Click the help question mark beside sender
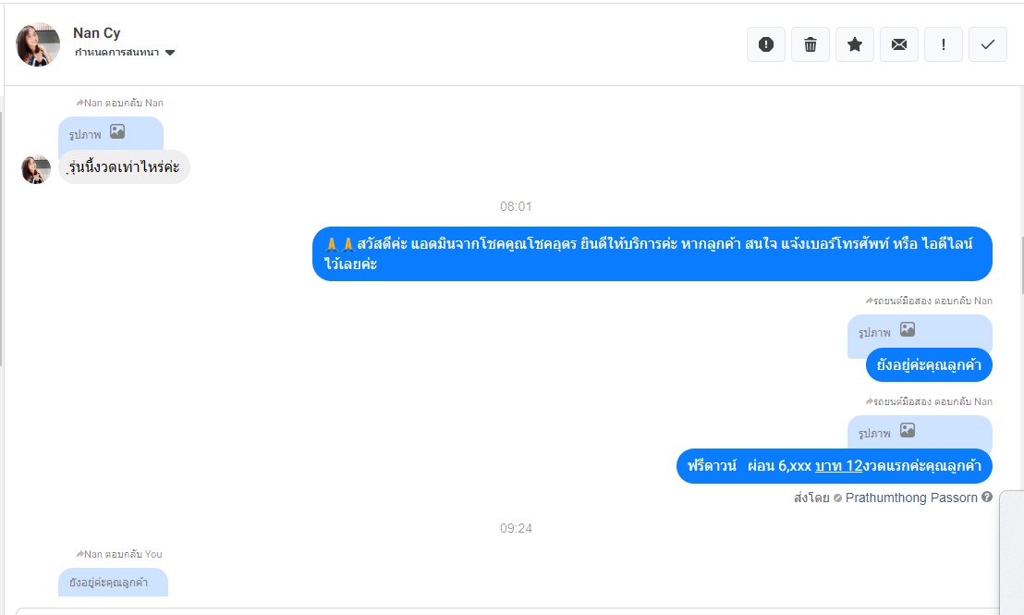Image resolution: width=1024 pixels, height=615 pixels. click(987, 497)
